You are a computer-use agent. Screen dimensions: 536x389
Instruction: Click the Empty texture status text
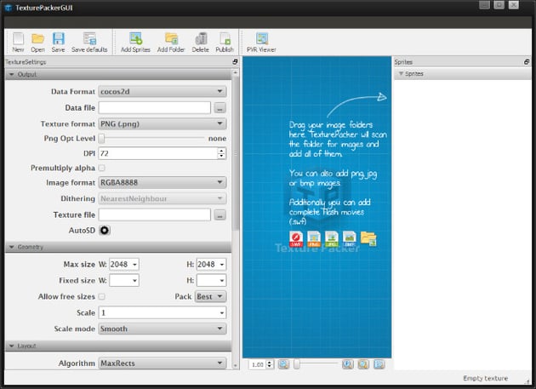(x=485, y=378)
